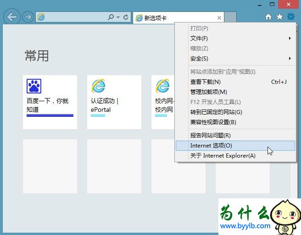Open the 认证成功 | ePortal tile
301x235 pixels.
(x=114, y=102)
